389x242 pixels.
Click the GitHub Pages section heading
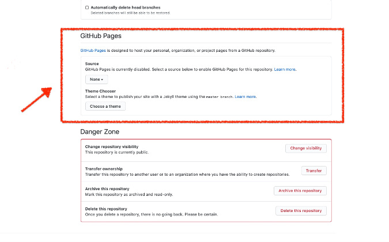click(100, 36)
